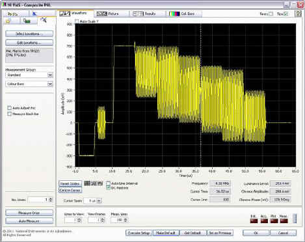Enable Auto Adjust checkbox

(x=9, y=108)
